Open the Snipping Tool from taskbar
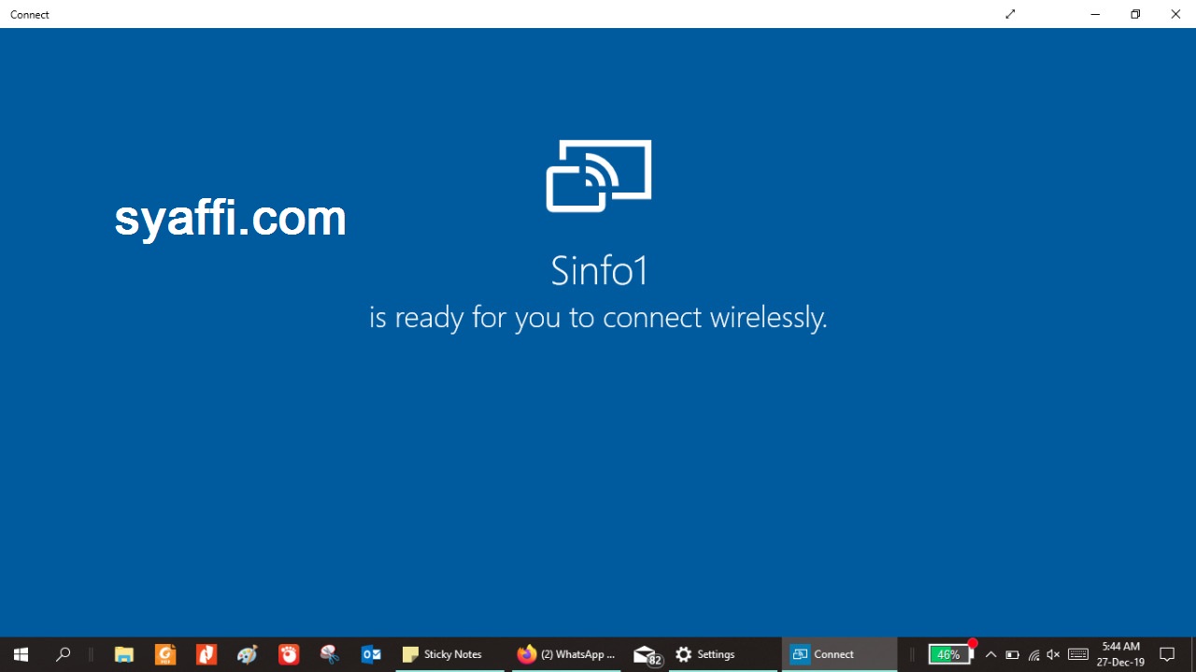The width and height of the screenshot is (1196, 672). pos(330,654)
